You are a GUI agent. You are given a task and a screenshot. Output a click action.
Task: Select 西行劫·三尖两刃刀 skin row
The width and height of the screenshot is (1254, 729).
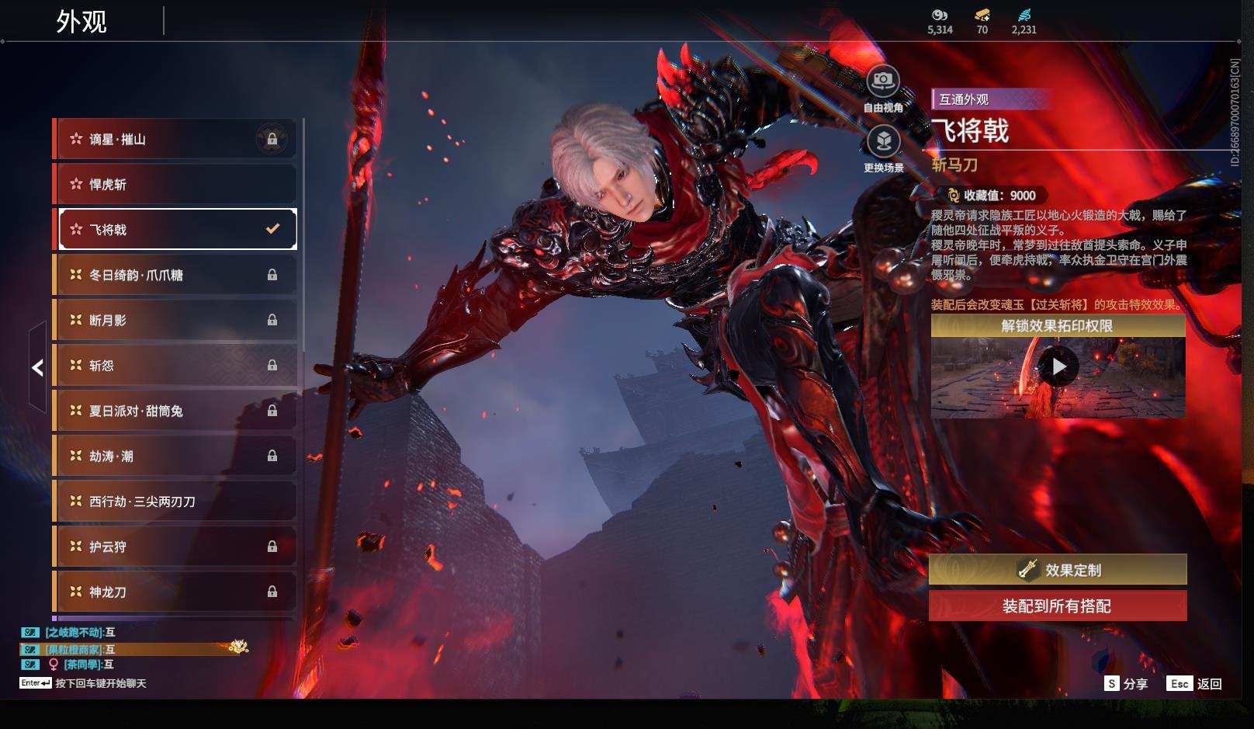pyautogui.click(x=175, y=502)
